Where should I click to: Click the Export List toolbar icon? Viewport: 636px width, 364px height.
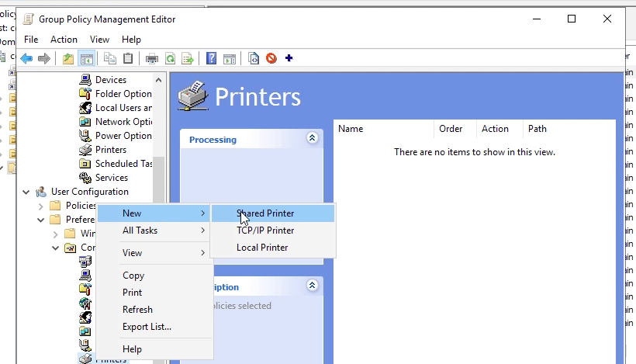187,58
